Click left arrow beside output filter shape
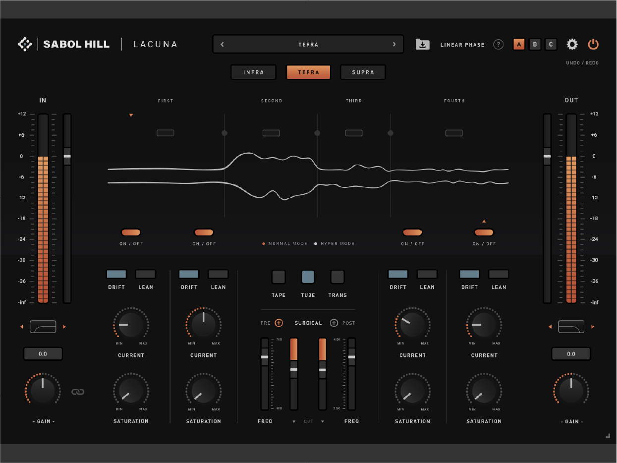The width and height of the screenshot is (617, 463). point(550,327)
